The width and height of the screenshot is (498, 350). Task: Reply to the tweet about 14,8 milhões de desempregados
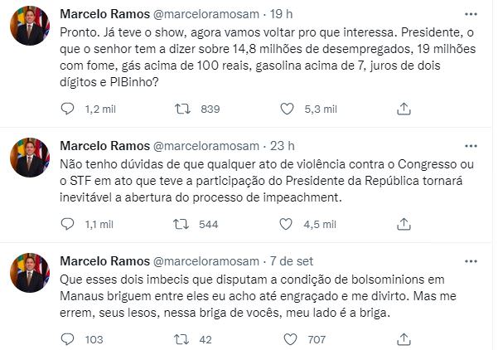tap(67, 109)
